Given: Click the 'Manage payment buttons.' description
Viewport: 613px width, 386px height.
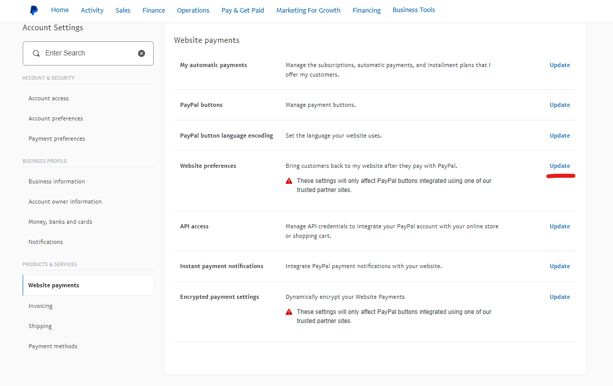Looking at the screenshot, I should pos(320,105).
